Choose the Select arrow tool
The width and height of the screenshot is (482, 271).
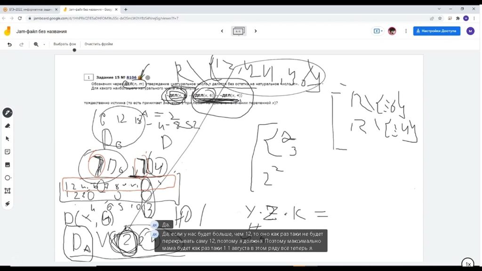point(8,139)
